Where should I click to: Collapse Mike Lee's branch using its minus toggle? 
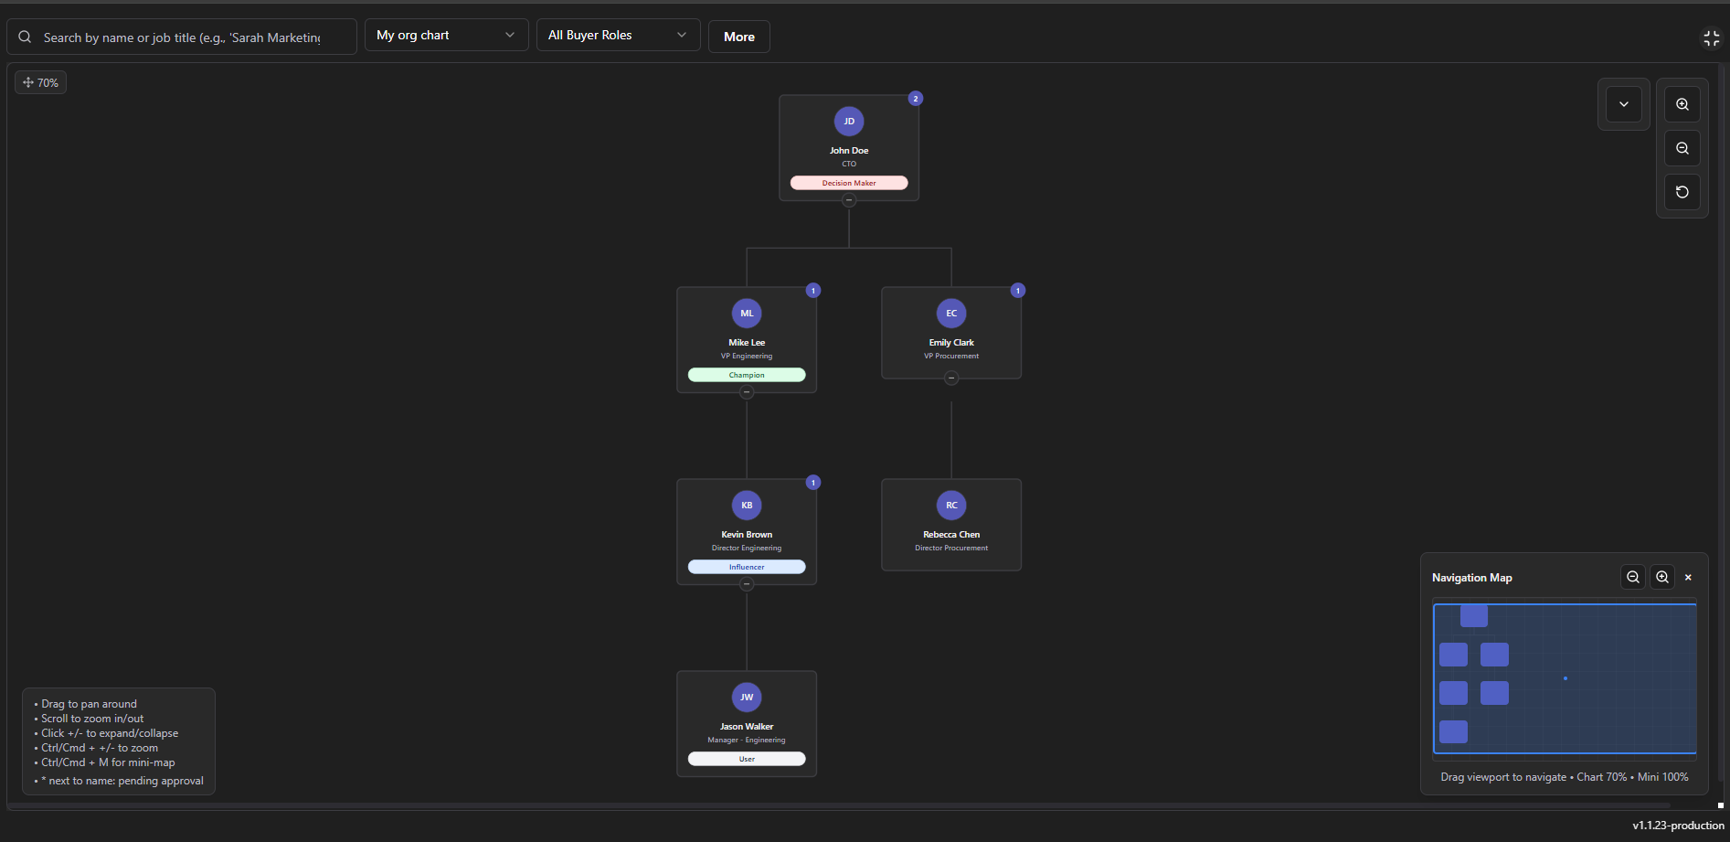(x=747, y=390)
